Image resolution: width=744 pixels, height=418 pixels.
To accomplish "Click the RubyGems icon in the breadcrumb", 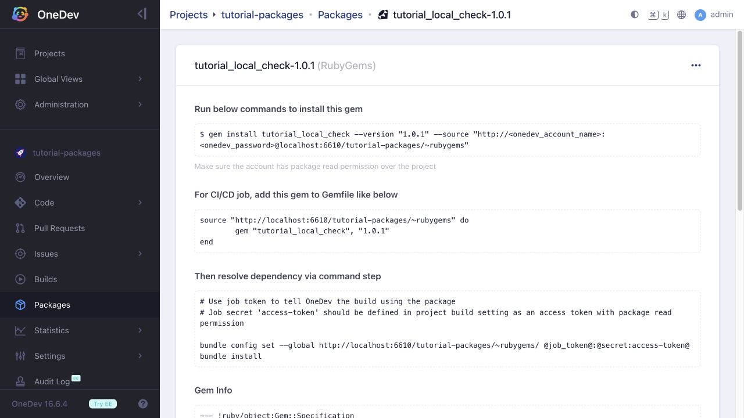I will [383, 15].
